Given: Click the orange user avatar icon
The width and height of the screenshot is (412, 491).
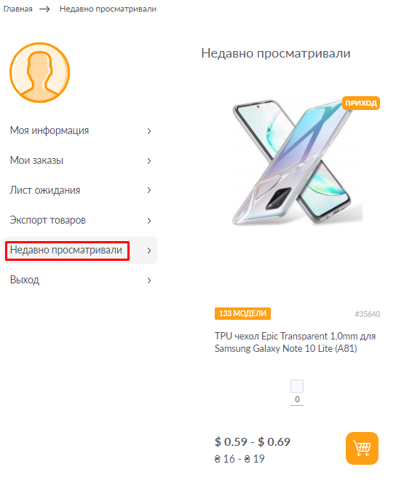Looking at the screenshot, I should [x=40, y=73].
